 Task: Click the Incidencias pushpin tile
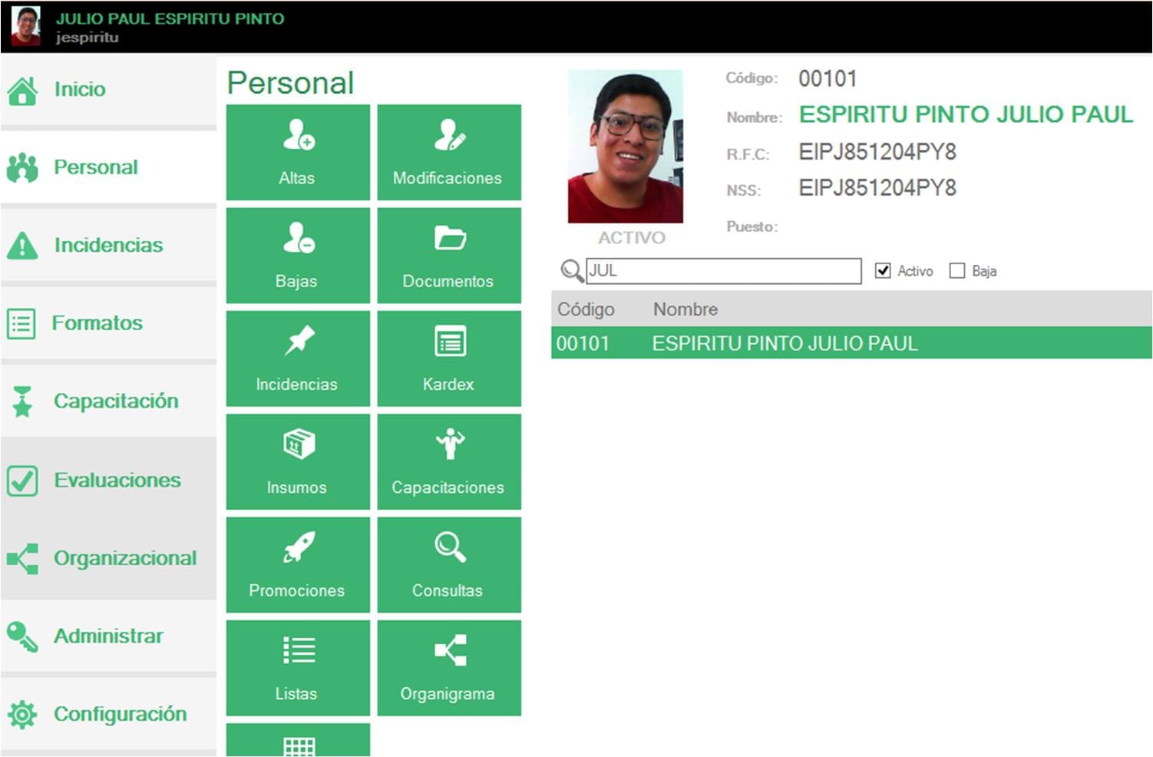point(297,358)
